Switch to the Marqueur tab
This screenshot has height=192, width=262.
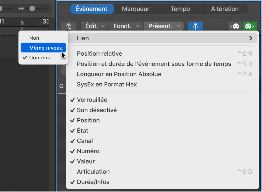136,9
